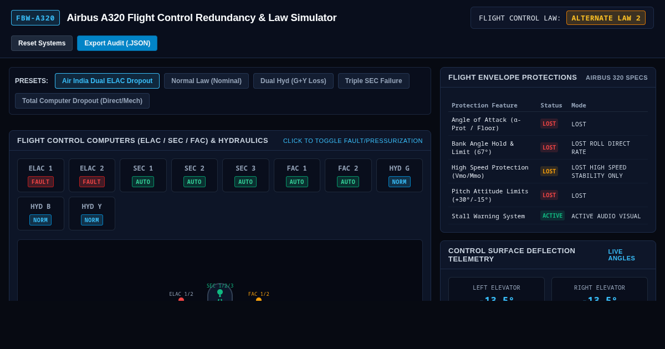The width and height of the screenshot is (665, 349).
Task: Toggle HYD Y hydraulic pressurization
Action: (x=92, y=214)
